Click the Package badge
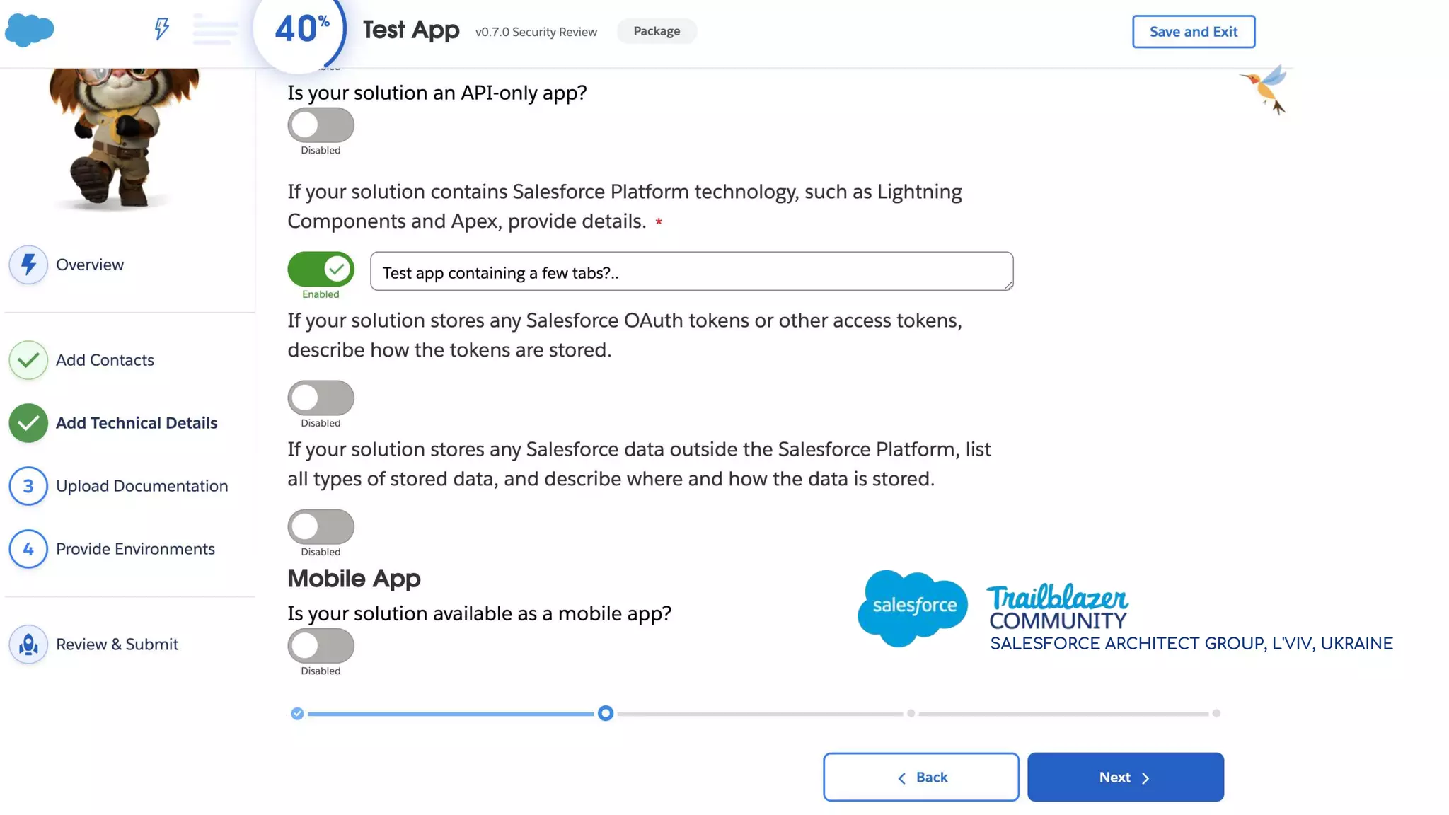This screenshot has width=1449, height=815. point(657,31)
